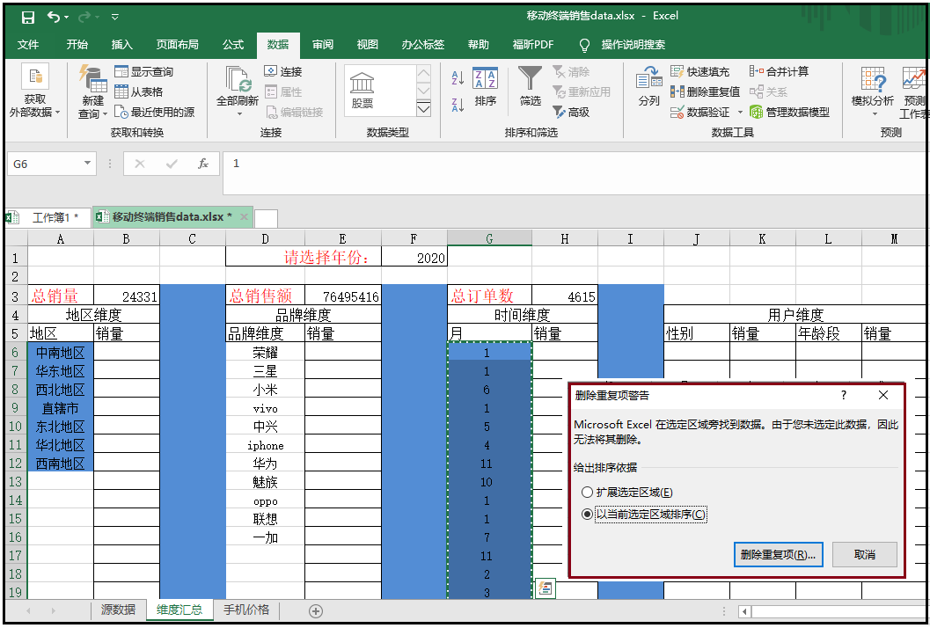The height and width of the screenshot is (628, 930).
Task: Click the 新建查询 button
Action: 93,91
